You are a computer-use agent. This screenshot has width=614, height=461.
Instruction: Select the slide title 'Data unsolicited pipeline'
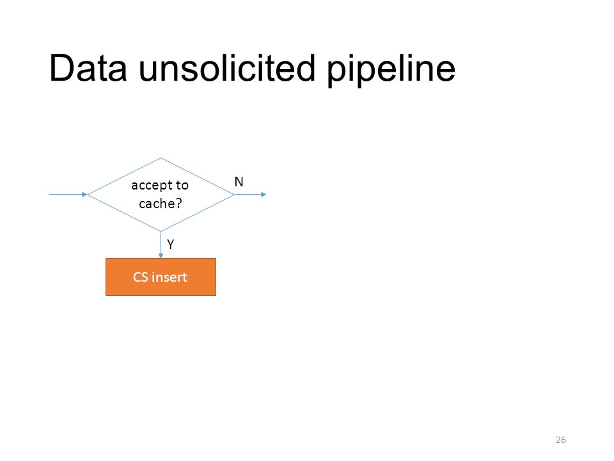point(252,69)
